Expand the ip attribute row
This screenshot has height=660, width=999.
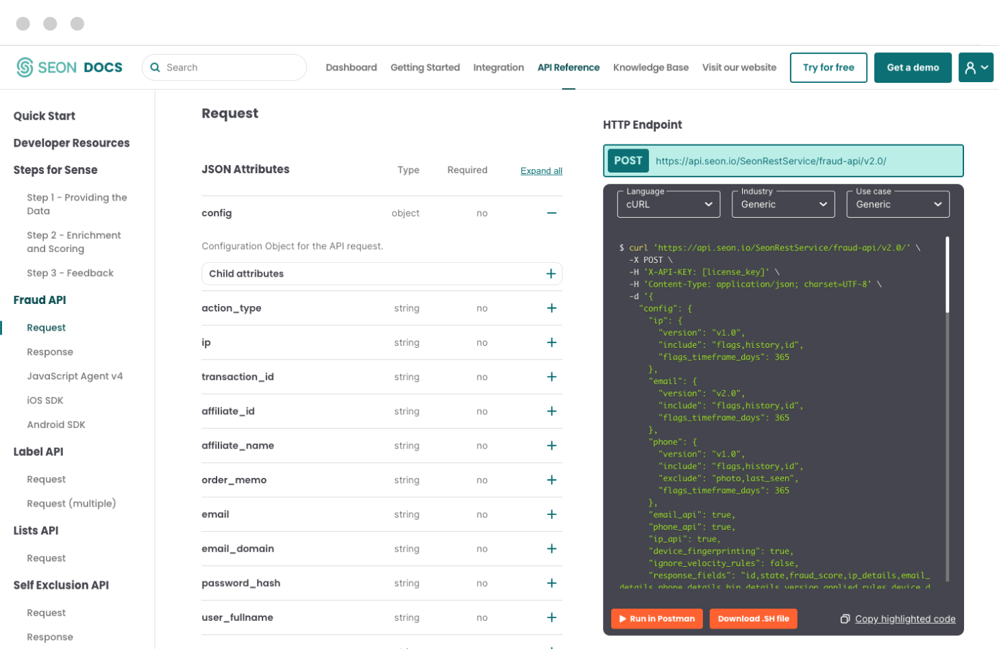pos(552,342)
